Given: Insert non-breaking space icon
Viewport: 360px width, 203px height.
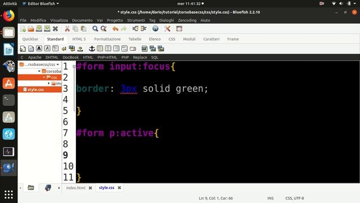Looking at the screenshot, I should coord(80,48).
